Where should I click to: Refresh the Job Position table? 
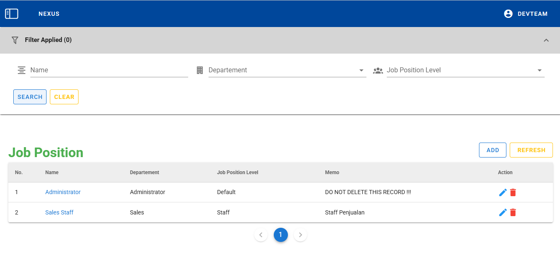tap(531, 150)
